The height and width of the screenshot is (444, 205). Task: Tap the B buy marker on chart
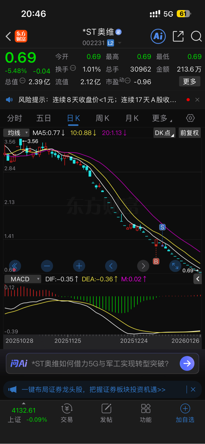[x=156, y=261]
